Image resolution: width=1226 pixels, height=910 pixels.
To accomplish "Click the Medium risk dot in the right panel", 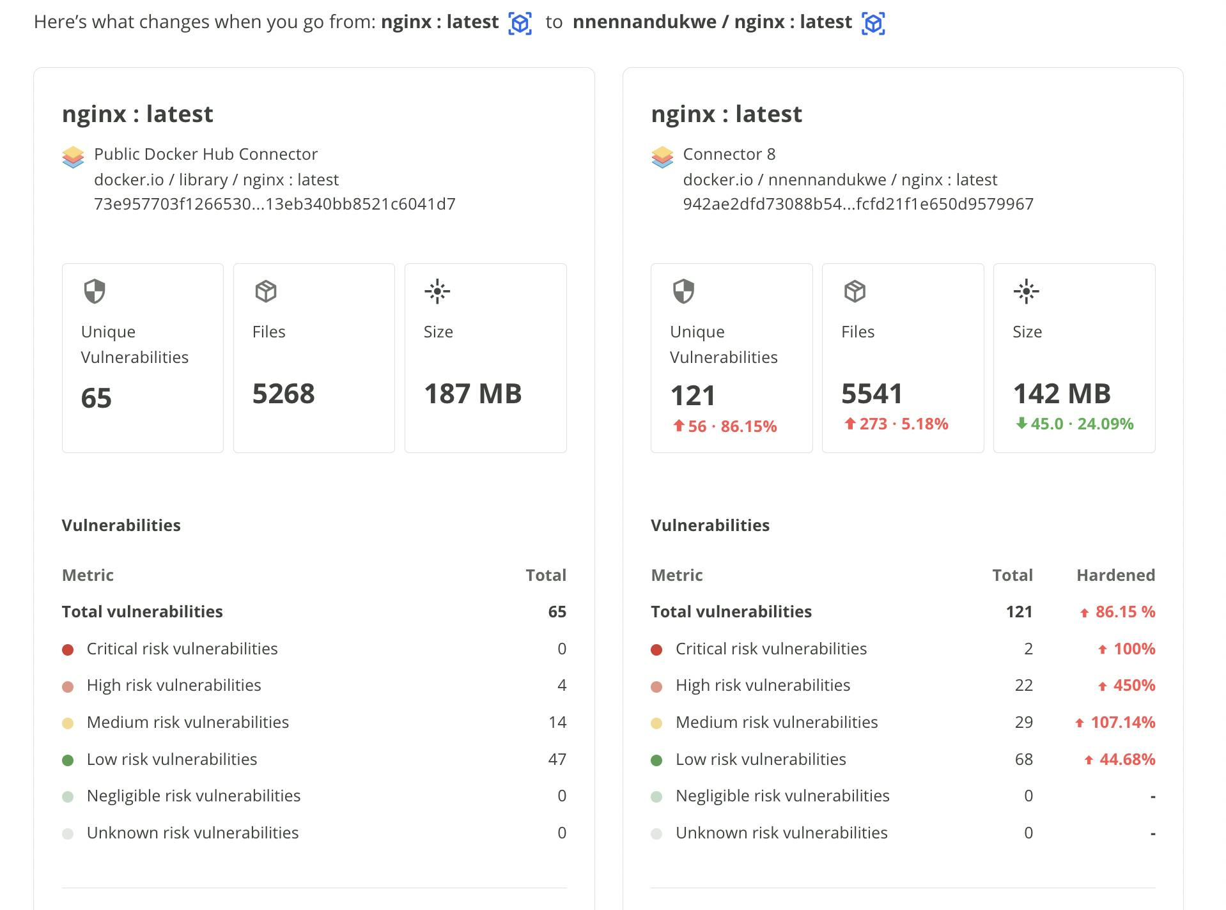I will 656,723.
